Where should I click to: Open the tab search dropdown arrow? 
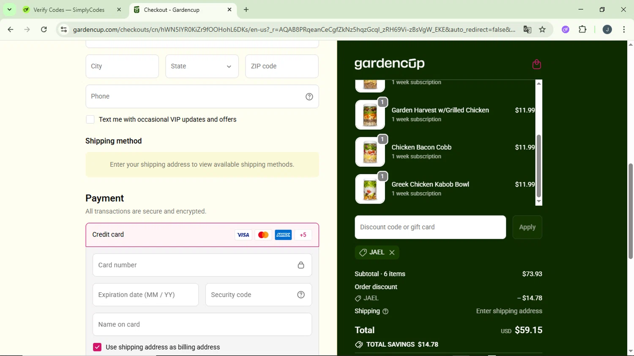point(9,9)
